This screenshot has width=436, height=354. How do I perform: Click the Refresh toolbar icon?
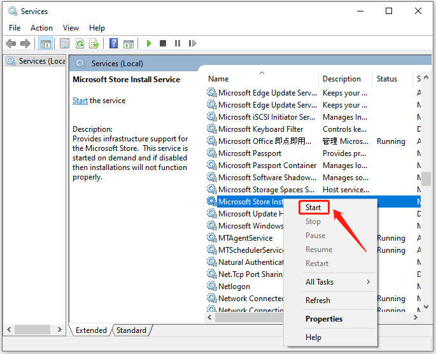(x=80, y=43)
